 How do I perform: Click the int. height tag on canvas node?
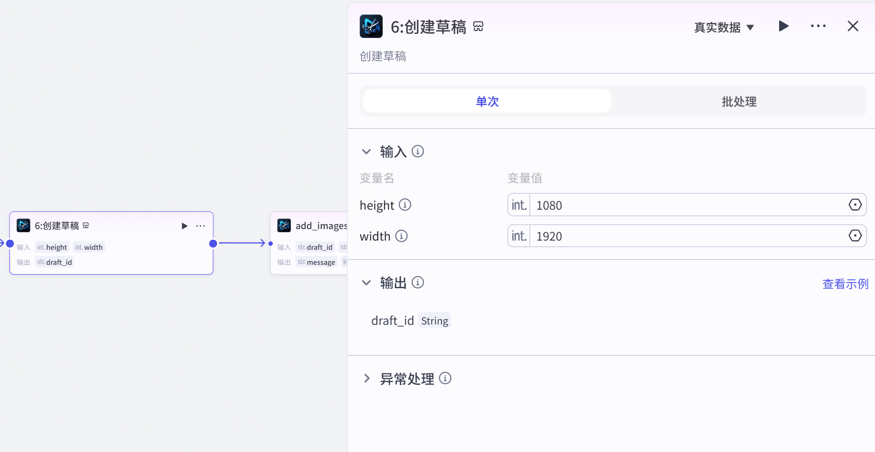tap(52, 247)
